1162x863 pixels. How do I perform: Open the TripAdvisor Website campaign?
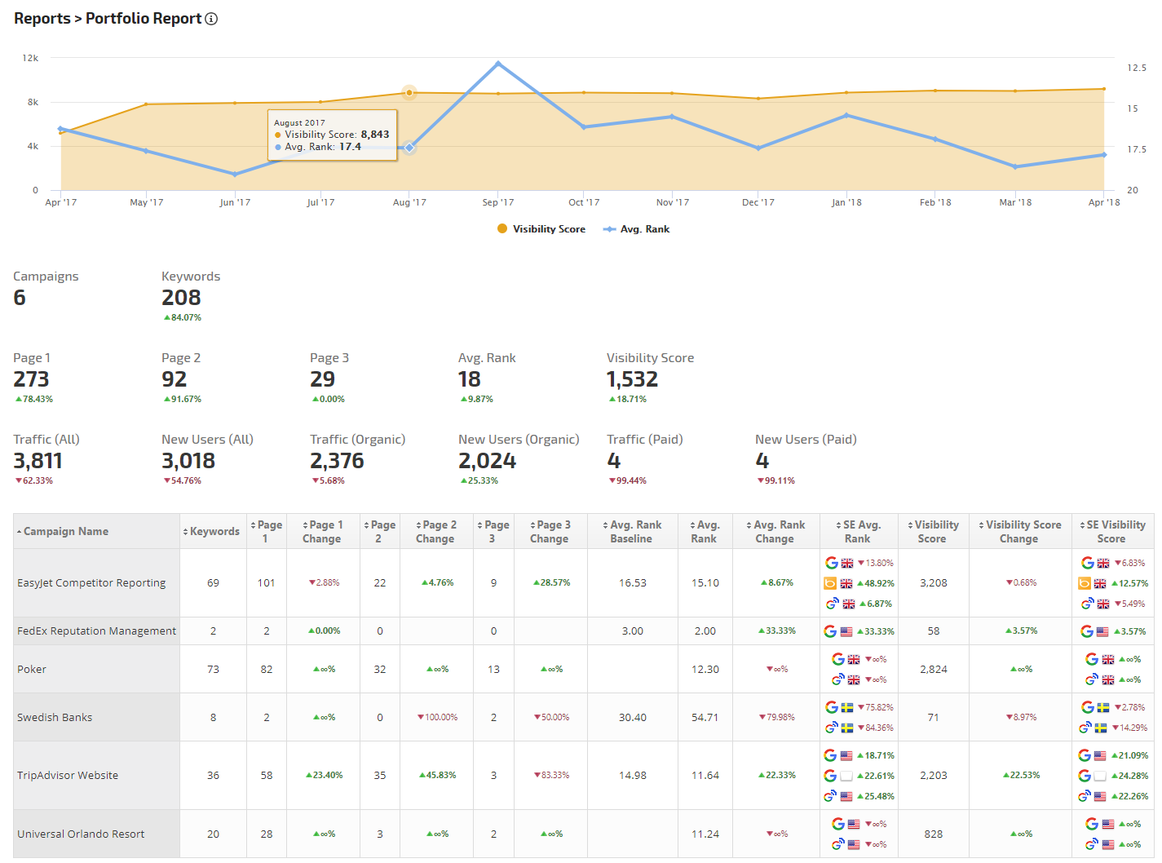pos(68,776)
